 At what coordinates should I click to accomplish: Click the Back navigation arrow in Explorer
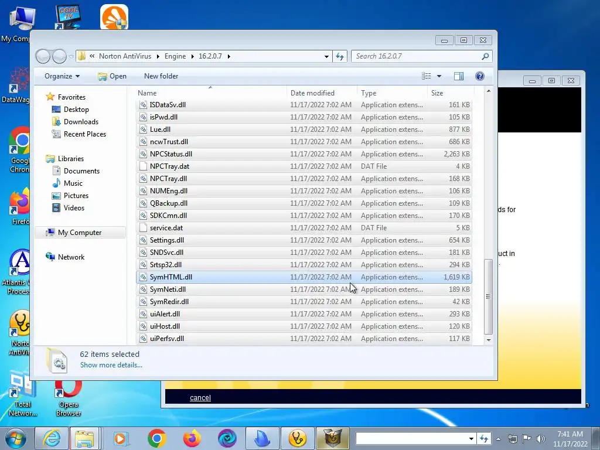pyautogui.click(x=42, y=56)
